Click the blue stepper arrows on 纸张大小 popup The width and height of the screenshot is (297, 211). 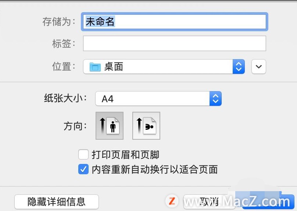tap(215, 99)
